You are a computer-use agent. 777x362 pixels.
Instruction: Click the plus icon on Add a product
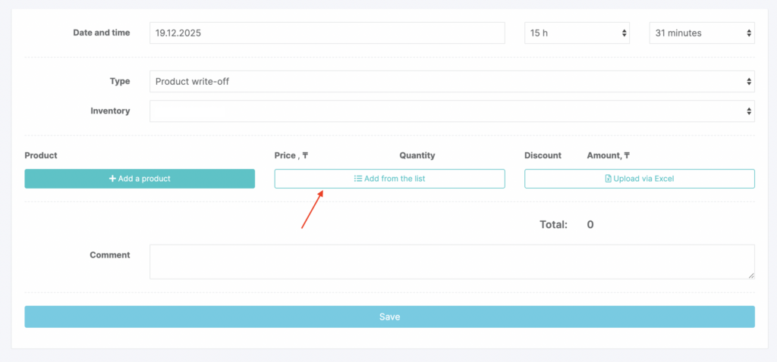pos(112,179)
